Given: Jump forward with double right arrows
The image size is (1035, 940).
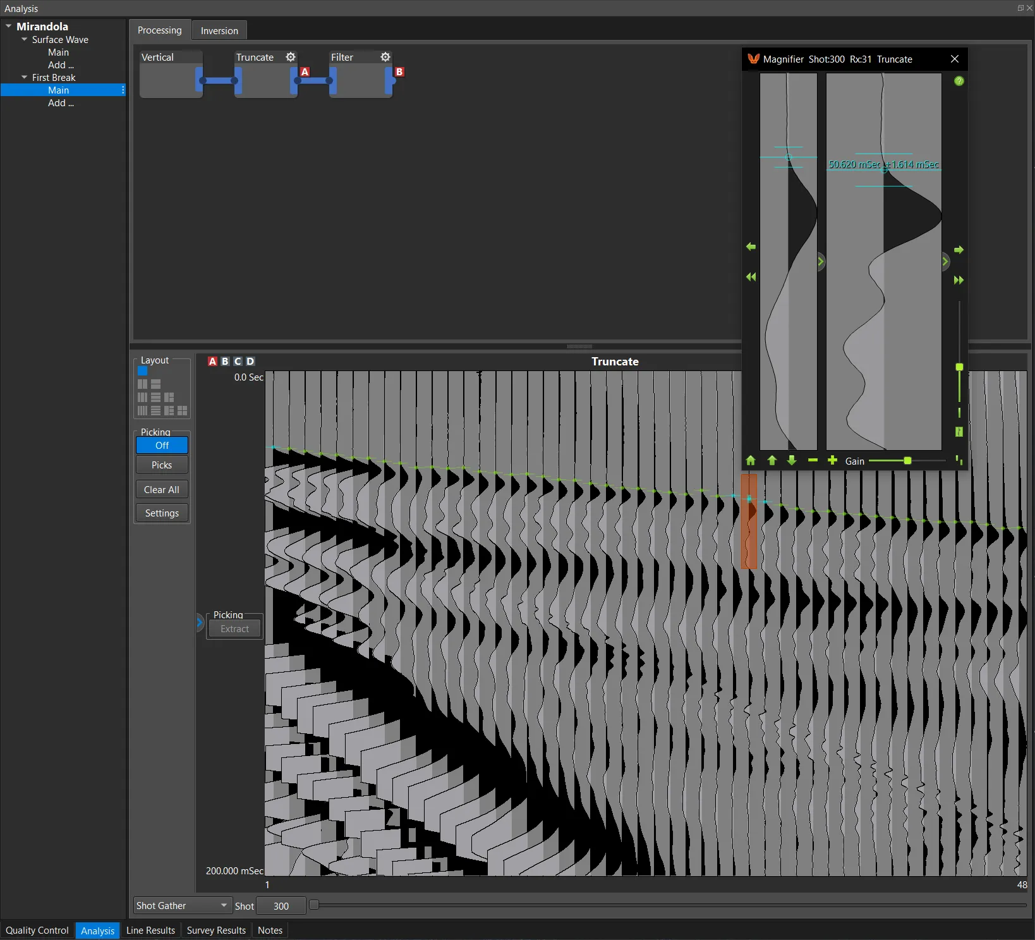Looking at the screenshot, I should pos(959,280).
